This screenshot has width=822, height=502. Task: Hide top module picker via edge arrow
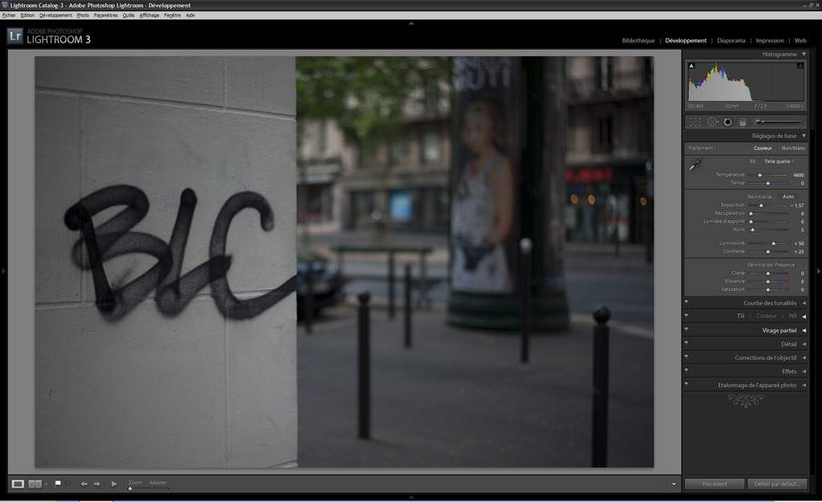[411, 23]
